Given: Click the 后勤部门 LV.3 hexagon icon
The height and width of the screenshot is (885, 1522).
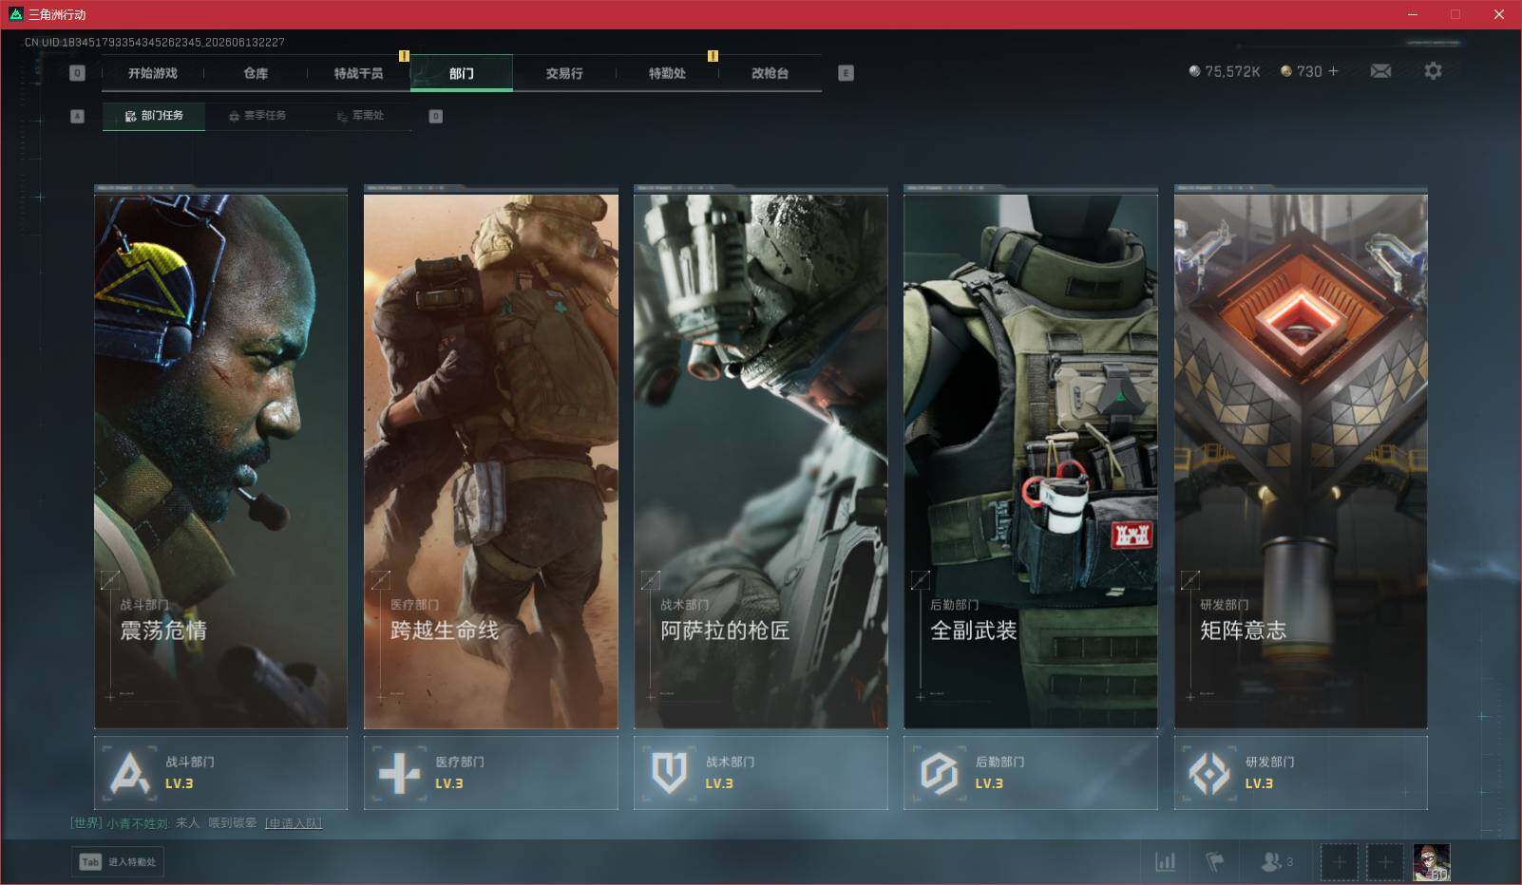Looking at the screenshot, I should pos(940,773).
